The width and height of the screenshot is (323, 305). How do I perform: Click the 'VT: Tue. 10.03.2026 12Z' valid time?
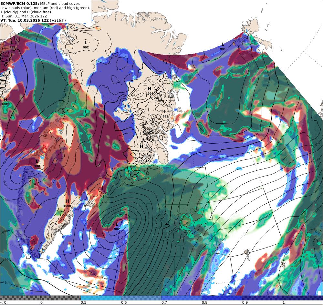click(25, 20)
